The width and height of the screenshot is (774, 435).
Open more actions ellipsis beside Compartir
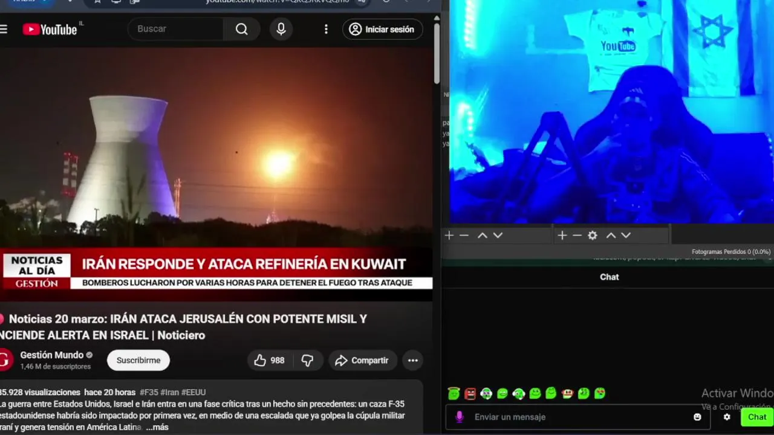(413, 360)
